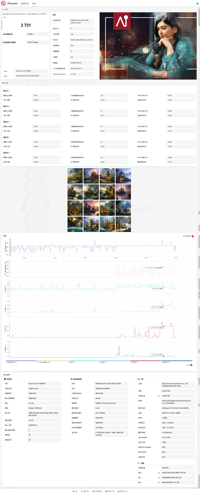Click the export as PDF icon
Screen dimensions: 200x494
pyautogui.click(x=106, y=491)
